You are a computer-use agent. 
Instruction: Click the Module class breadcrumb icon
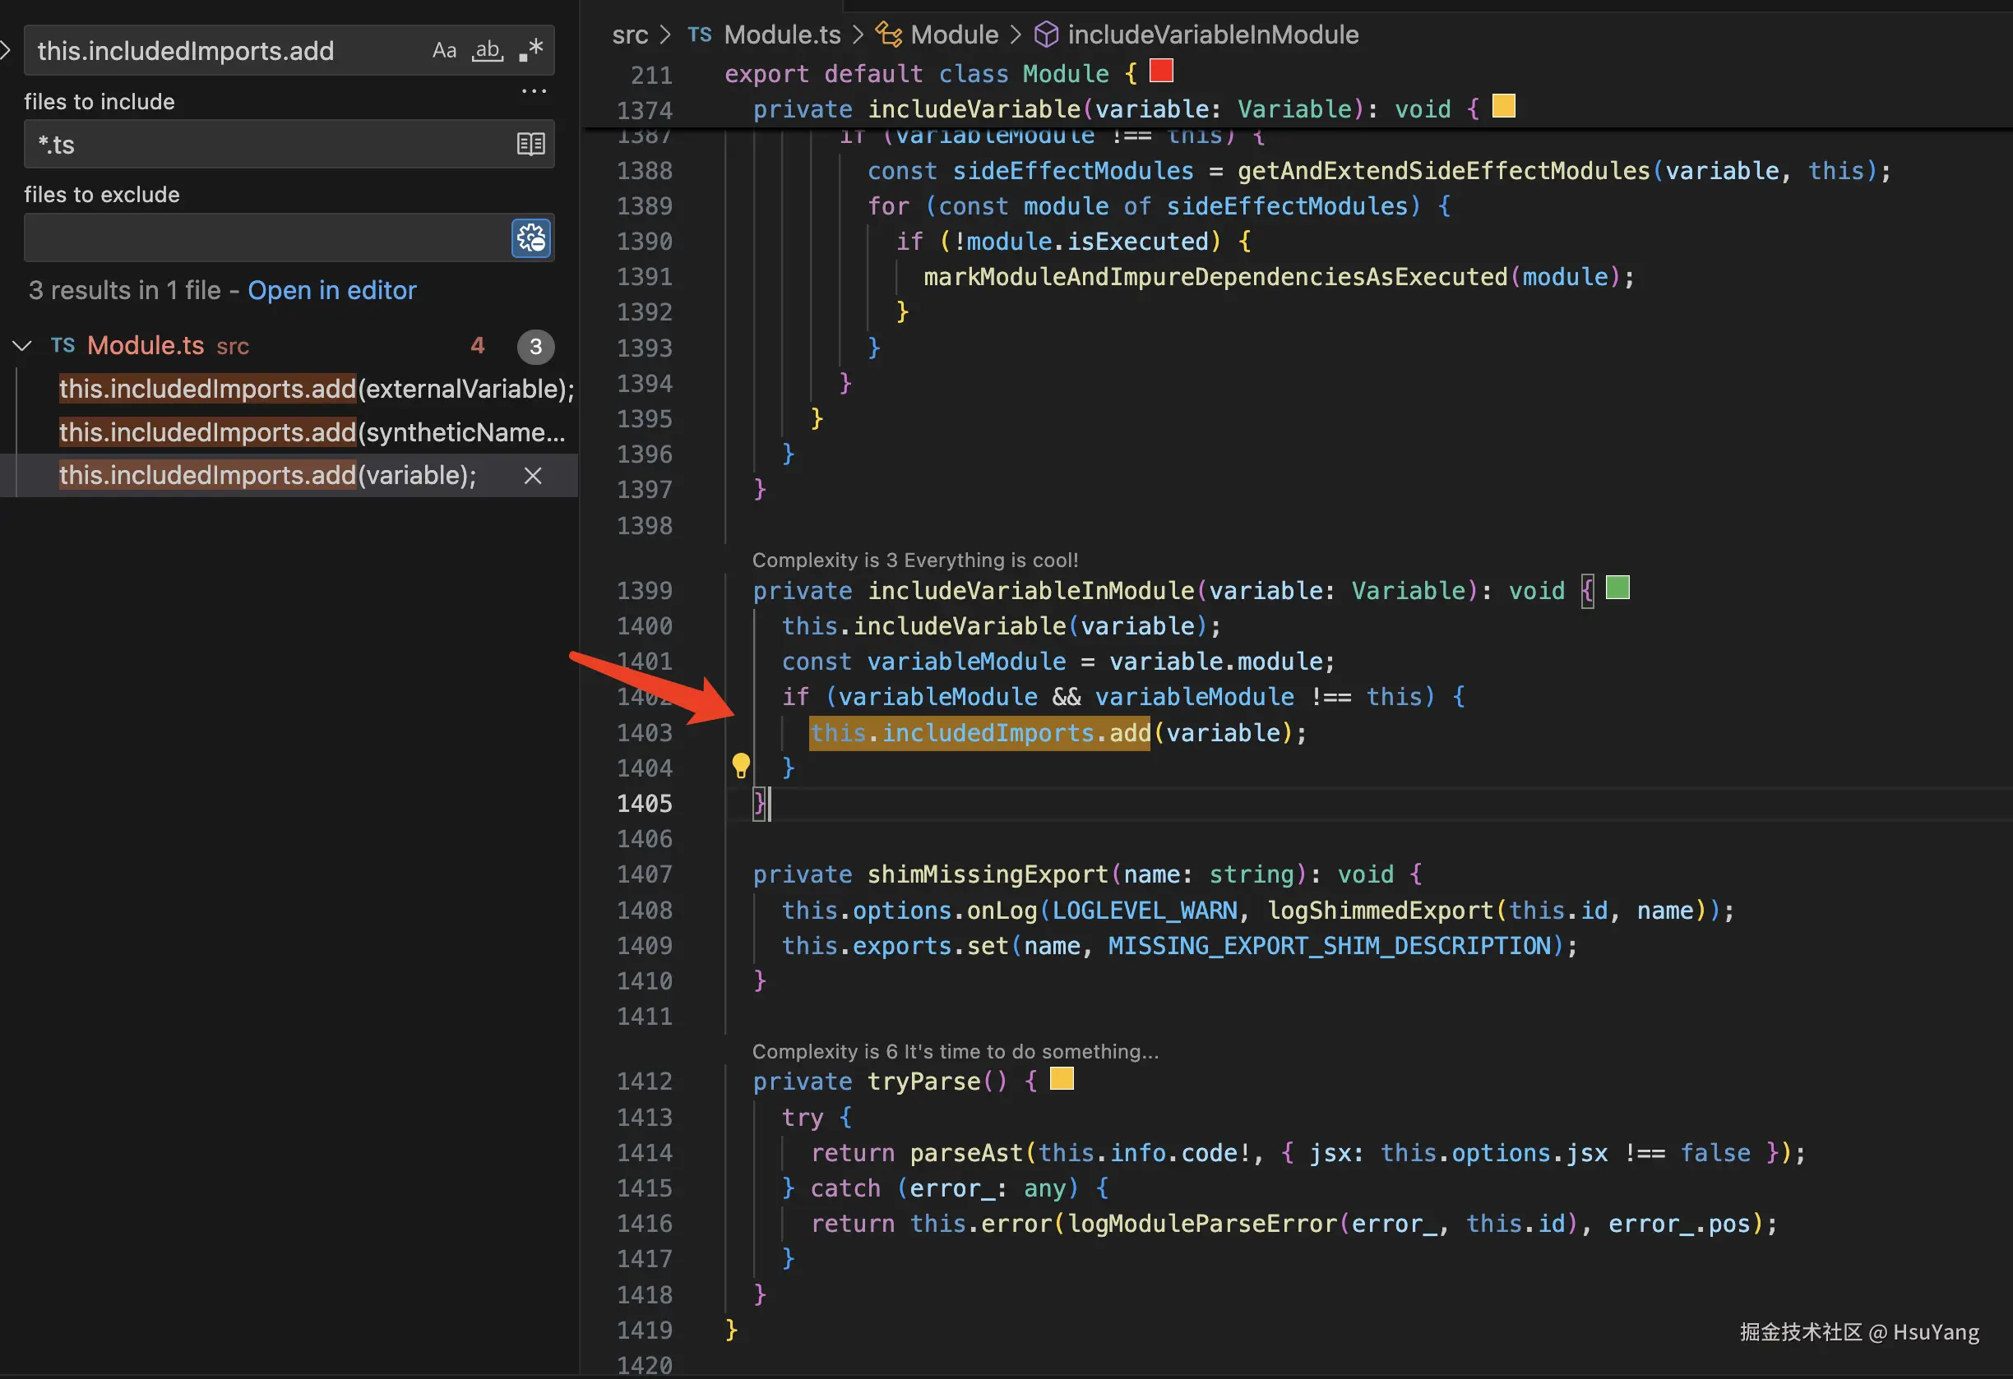(x=889, y=35)
